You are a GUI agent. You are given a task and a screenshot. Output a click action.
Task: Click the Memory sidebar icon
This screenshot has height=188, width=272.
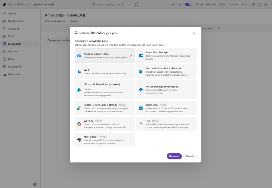tap(4, 51)
